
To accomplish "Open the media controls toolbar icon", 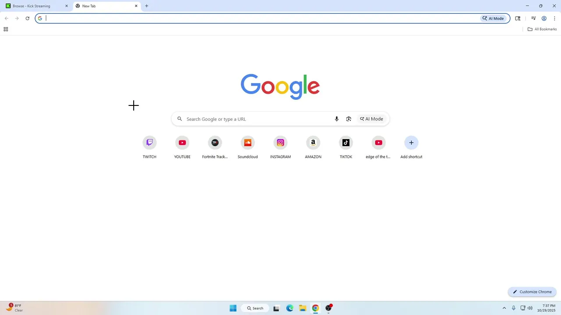I will pyautogui.click(x=533, y=18).
